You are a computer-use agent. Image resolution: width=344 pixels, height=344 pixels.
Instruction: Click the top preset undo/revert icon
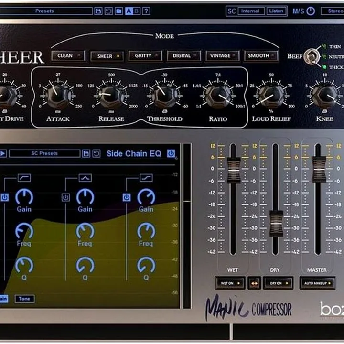pos(108,11)
